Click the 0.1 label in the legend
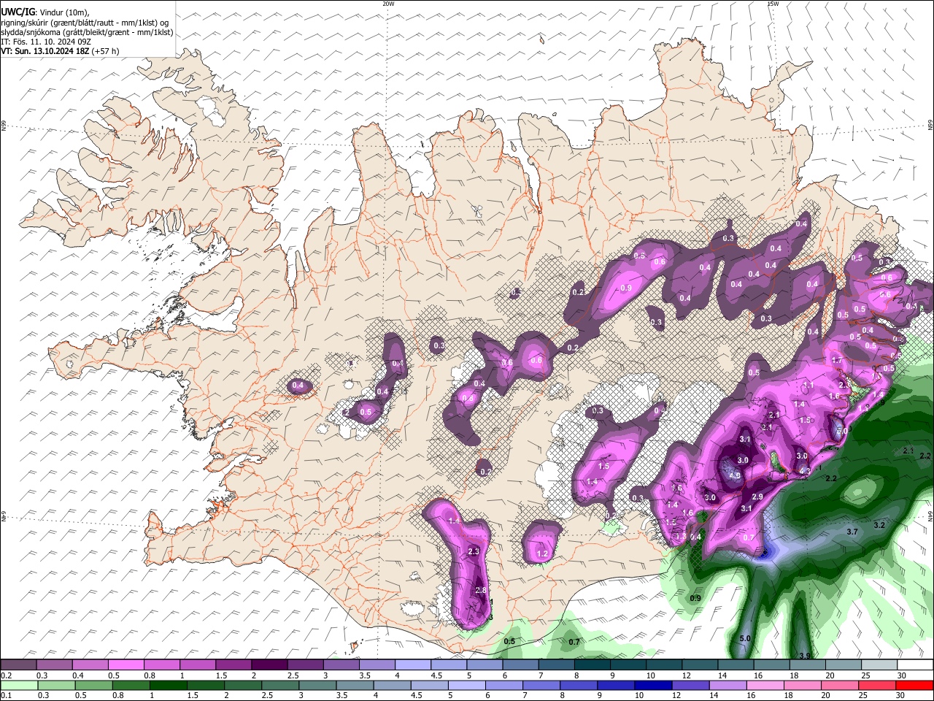This screenshot has width=934, height=701. click(x=6, y=696)
